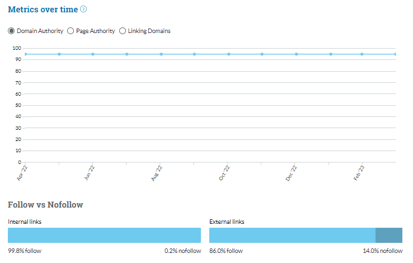The image size is (413, 263).
Task: Click the Feb '23 axis label
Action: 359,173
